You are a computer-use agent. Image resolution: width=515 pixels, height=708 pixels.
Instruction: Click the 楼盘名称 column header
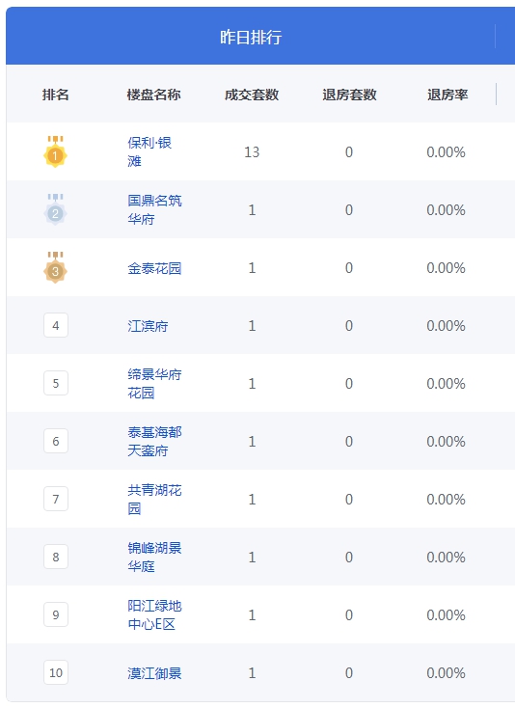click(154, 95)
